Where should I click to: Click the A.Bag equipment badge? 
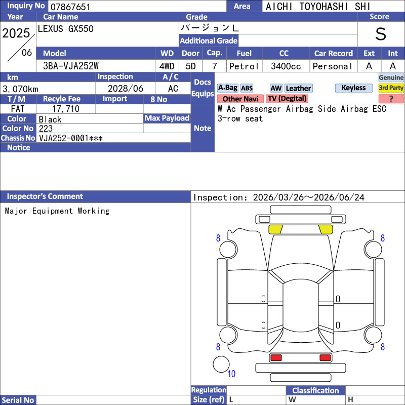(x=227, y=88)
